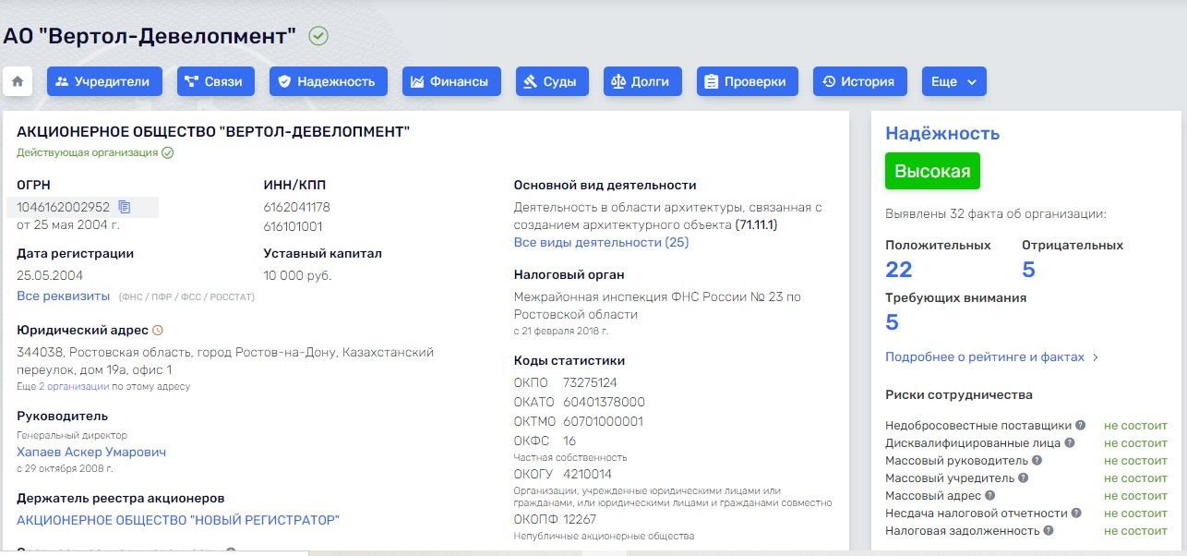Select the INN value 6162041178
1187x556 pixels.
(x=297, y=207)
